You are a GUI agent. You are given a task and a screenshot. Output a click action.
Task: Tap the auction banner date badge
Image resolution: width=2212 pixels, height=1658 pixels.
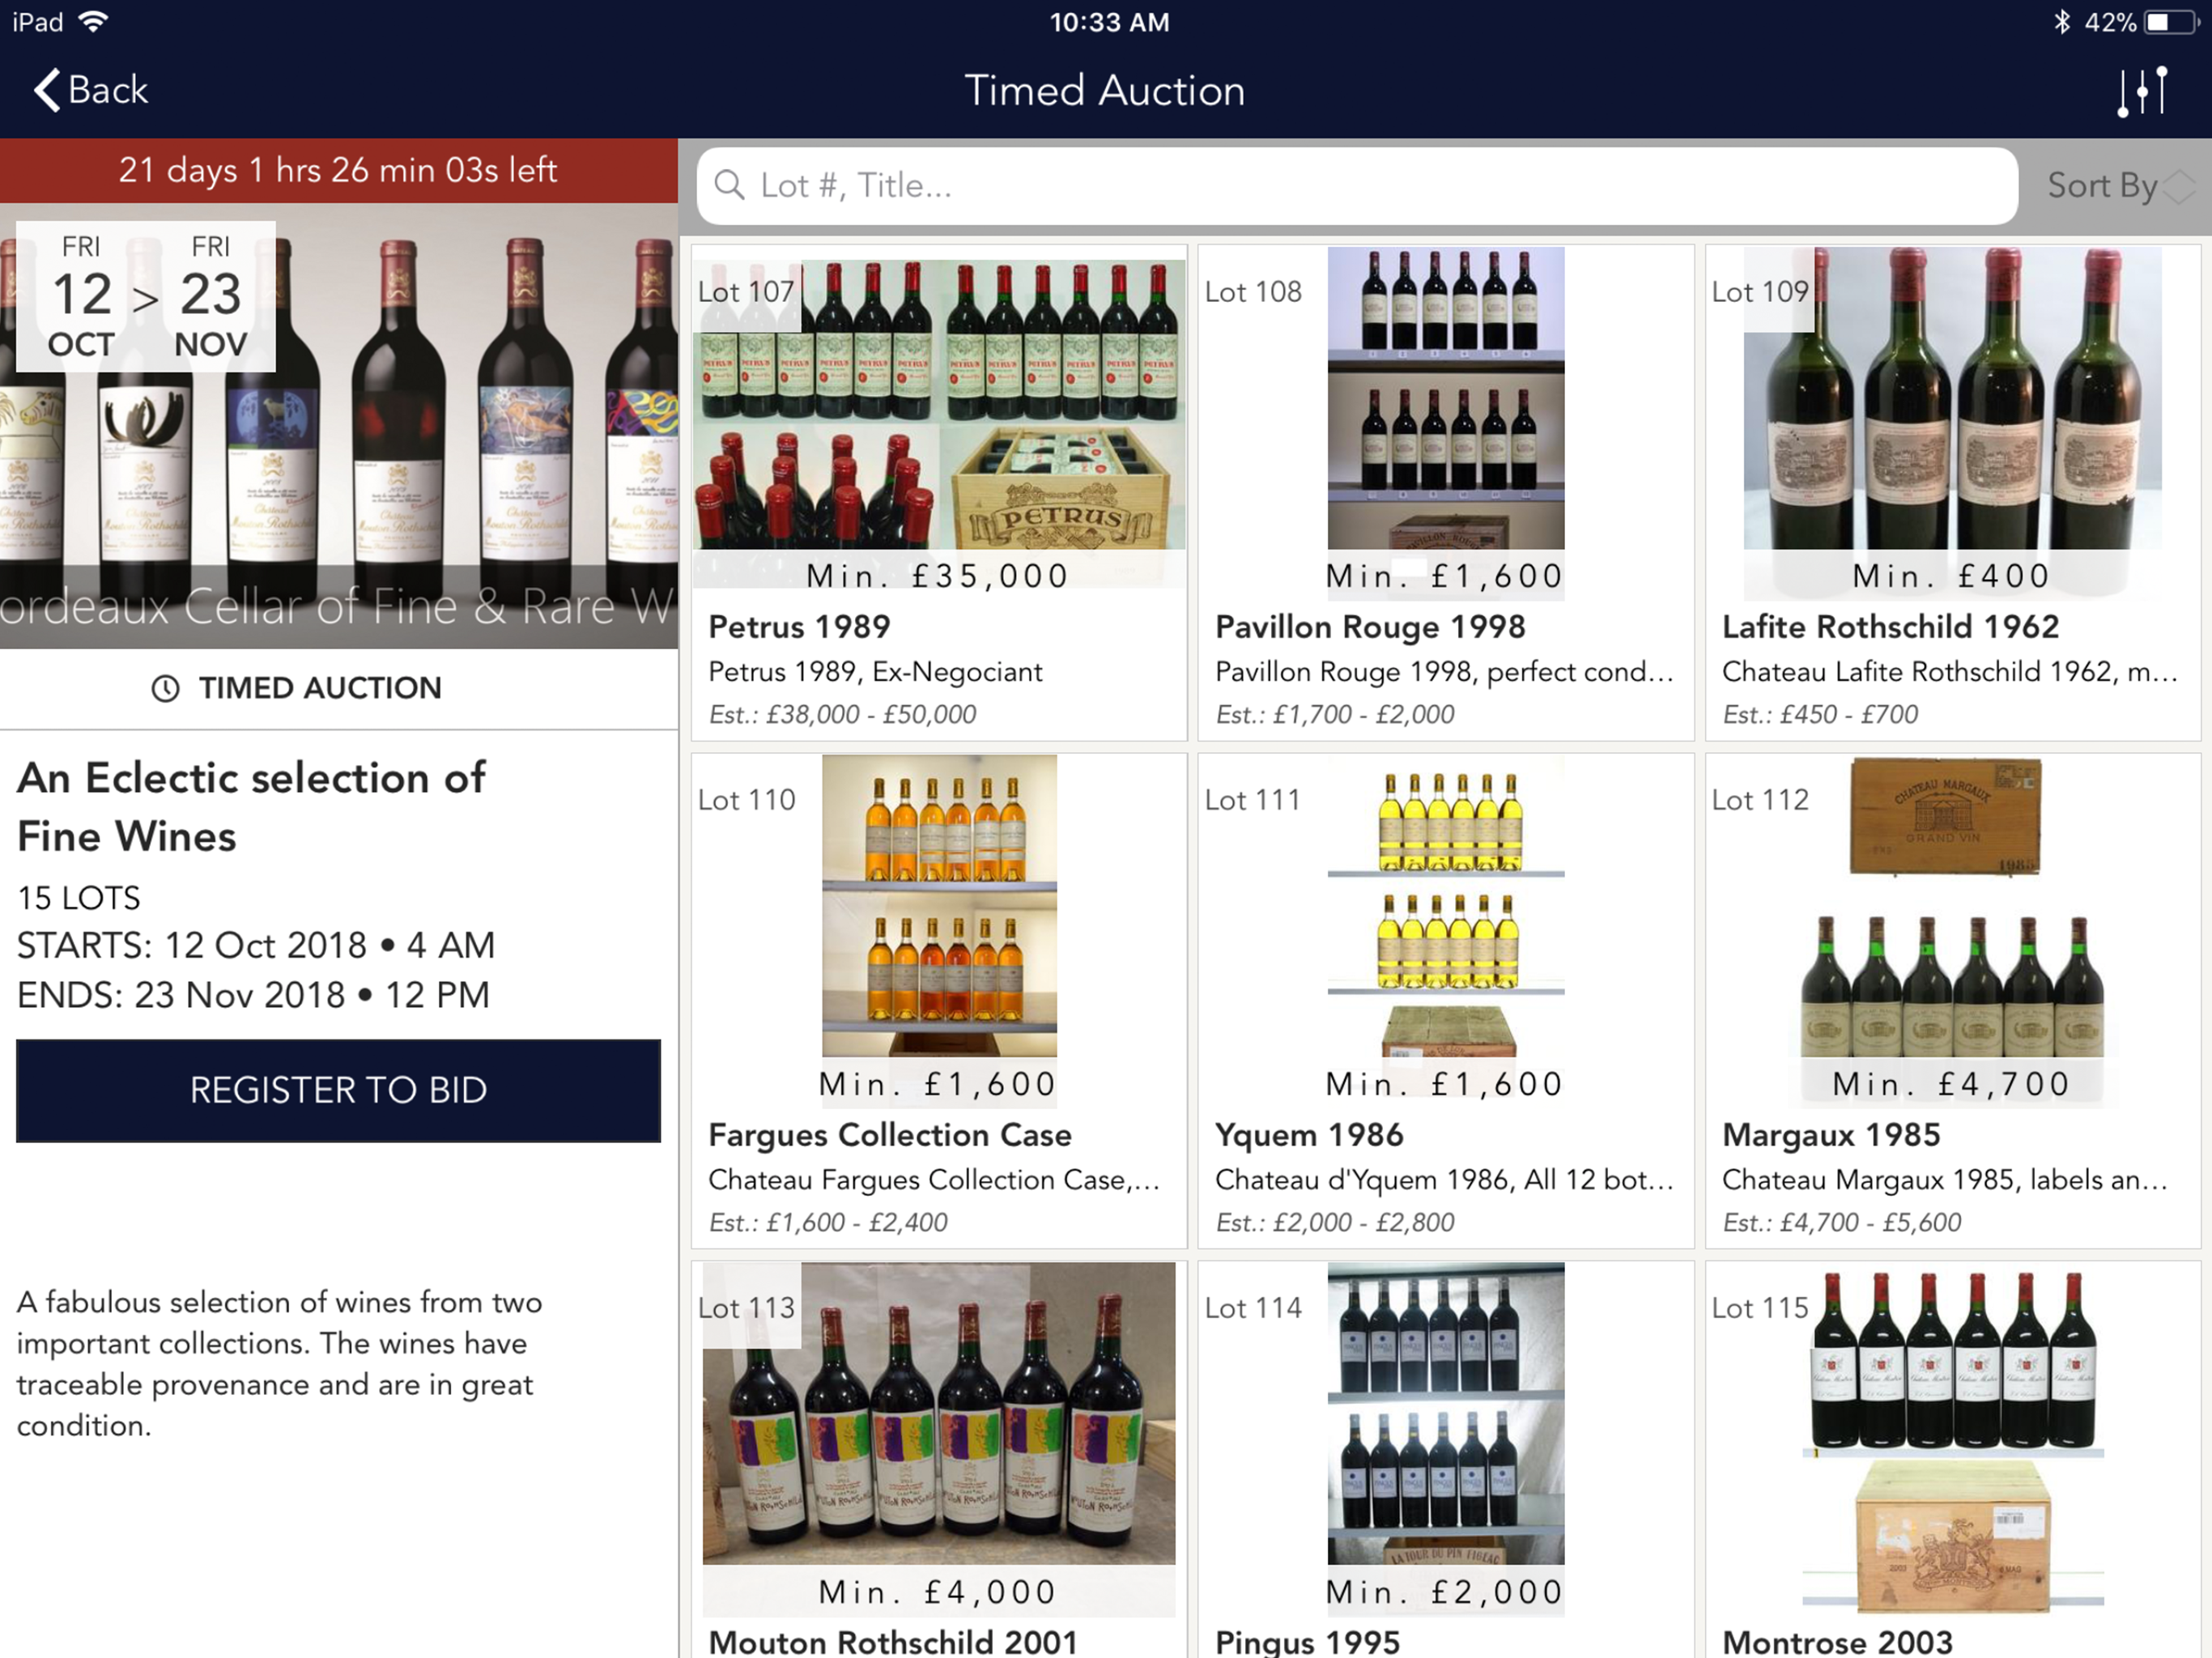click(146, 296)
